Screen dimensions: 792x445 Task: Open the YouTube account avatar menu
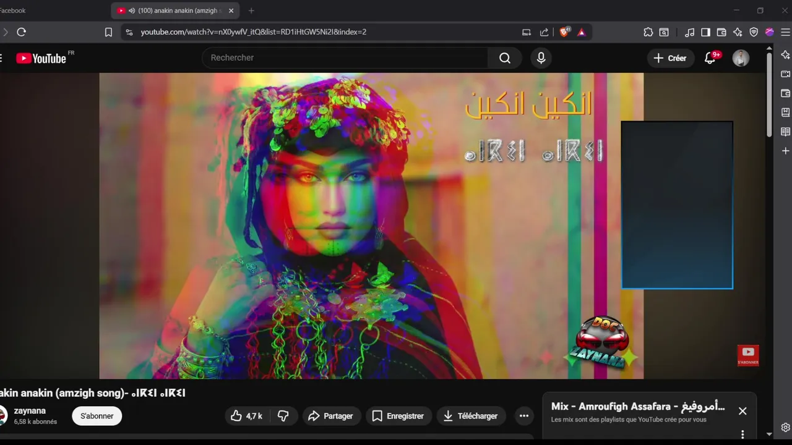click(x=741, y=58)
